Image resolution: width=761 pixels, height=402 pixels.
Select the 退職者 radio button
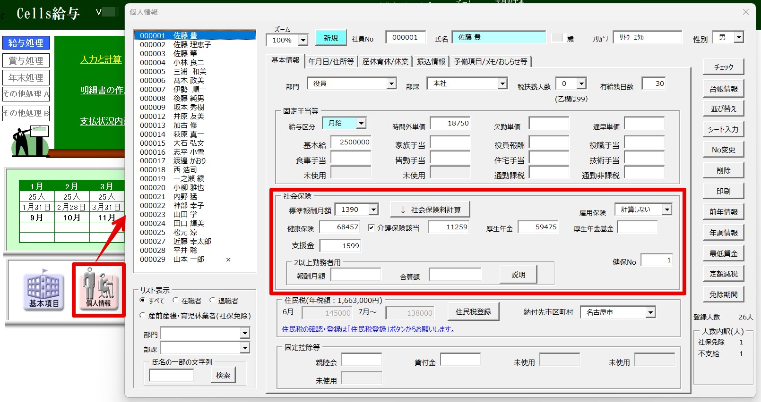(x=212, y=300)
